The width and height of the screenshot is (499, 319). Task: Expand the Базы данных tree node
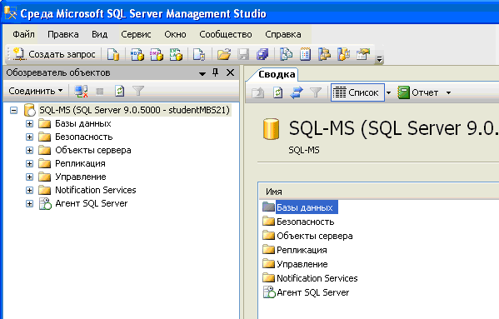[x=30, y=124]
